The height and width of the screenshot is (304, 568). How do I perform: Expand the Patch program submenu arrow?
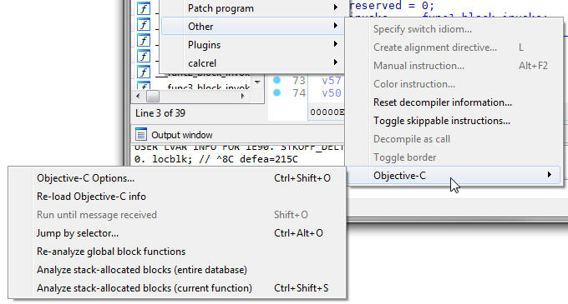(x=336, y=7)
